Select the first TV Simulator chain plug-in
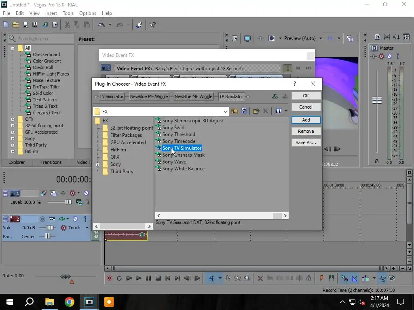Image resolution: width=414 pixels, height=310 pixels. pos(112,97)
